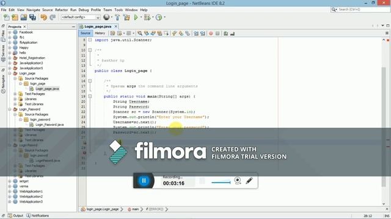Click the Redo toolbar icon
The height and width of the screenshot is (219, 391).
tap(53, 18)
